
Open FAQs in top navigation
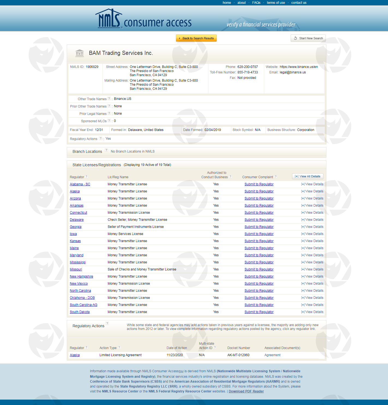coord(256,3)
